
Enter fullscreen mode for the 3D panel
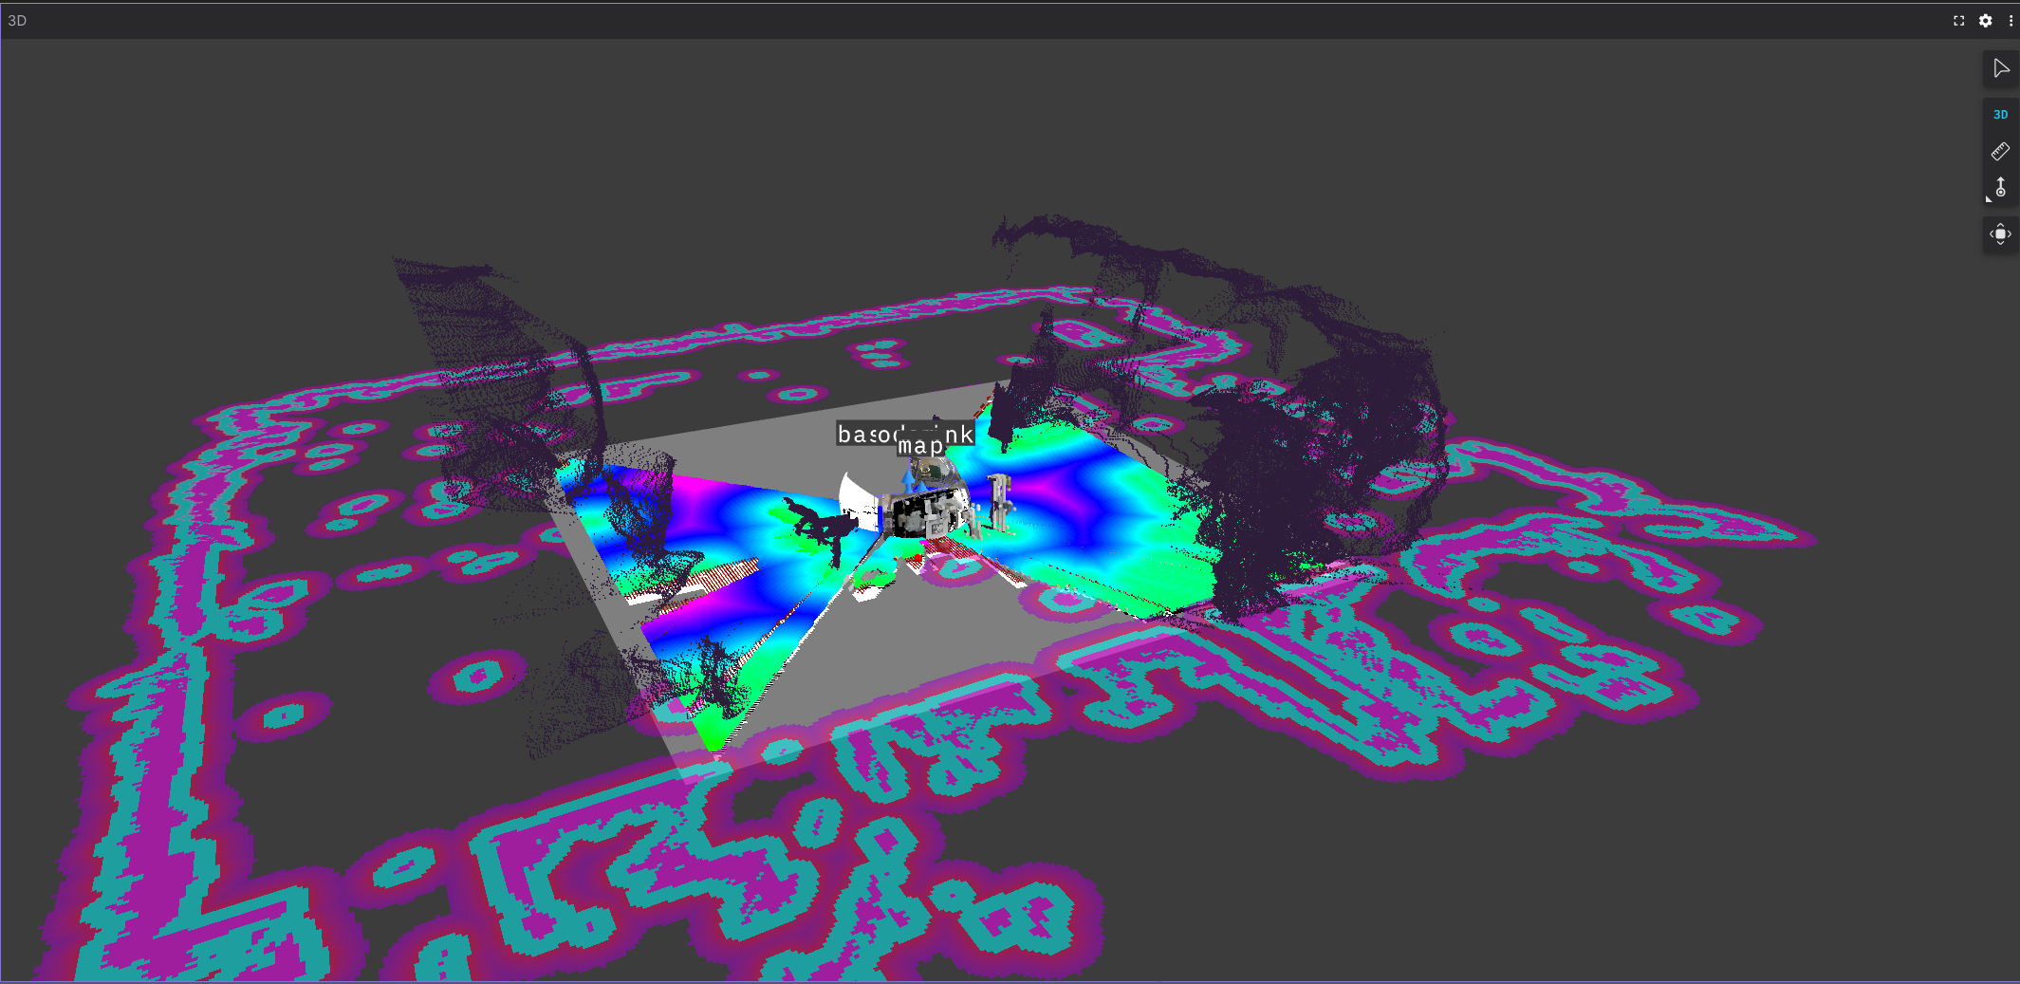(x=1959, y=20)
